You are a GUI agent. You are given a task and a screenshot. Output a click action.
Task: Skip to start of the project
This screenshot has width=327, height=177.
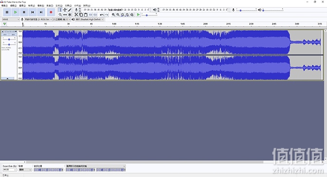click(33, 12)
